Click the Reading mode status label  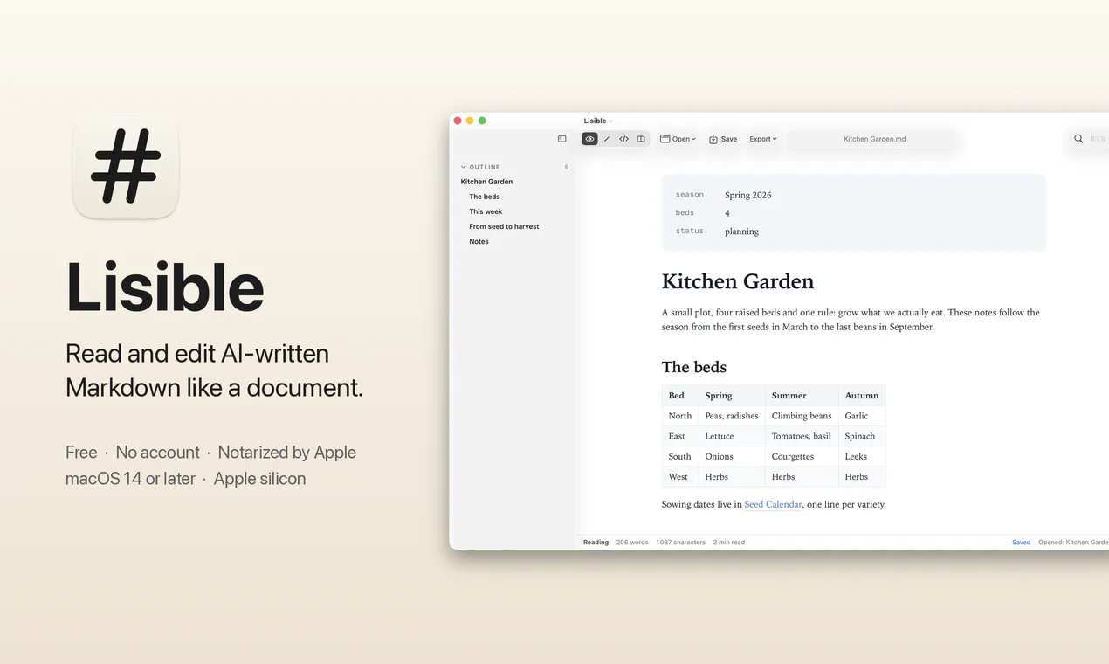click(596, 543)
